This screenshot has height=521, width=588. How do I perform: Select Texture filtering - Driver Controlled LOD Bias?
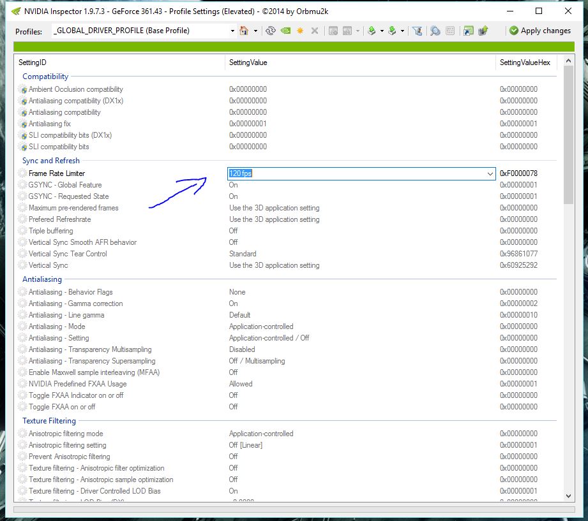(x=94, y=491)
